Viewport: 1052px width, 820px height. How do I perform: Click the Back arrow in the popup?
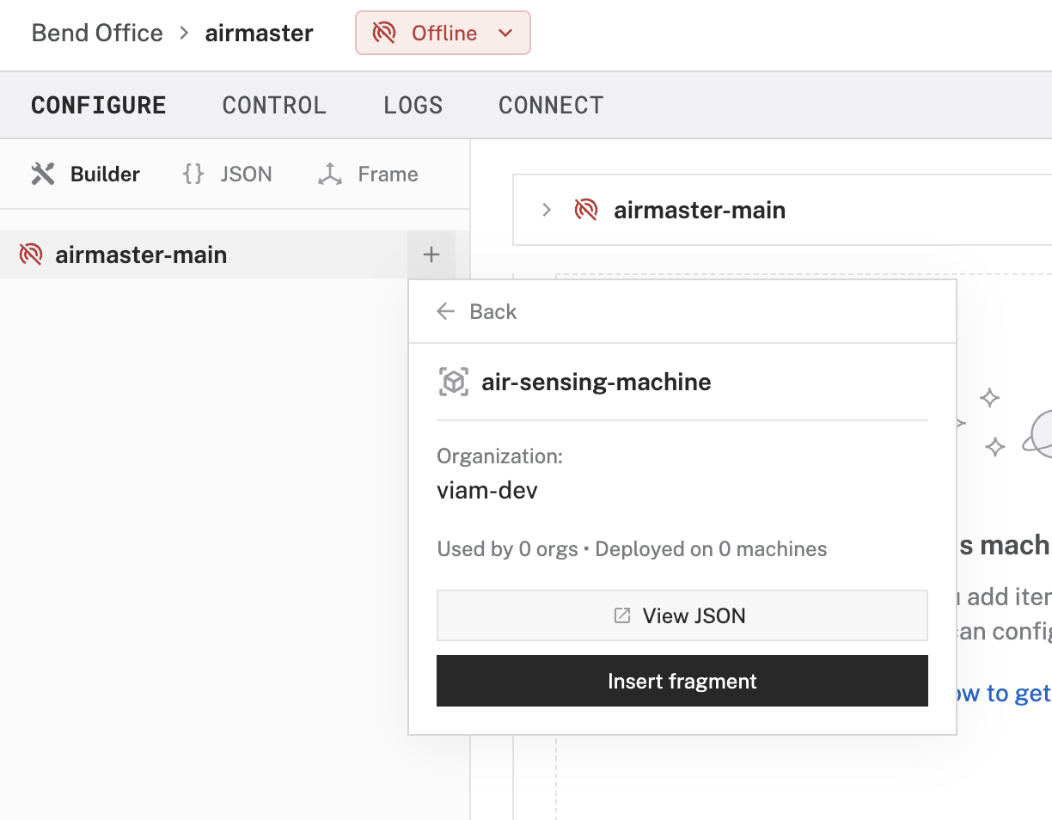pyautogui.click(x=445, y=311)
